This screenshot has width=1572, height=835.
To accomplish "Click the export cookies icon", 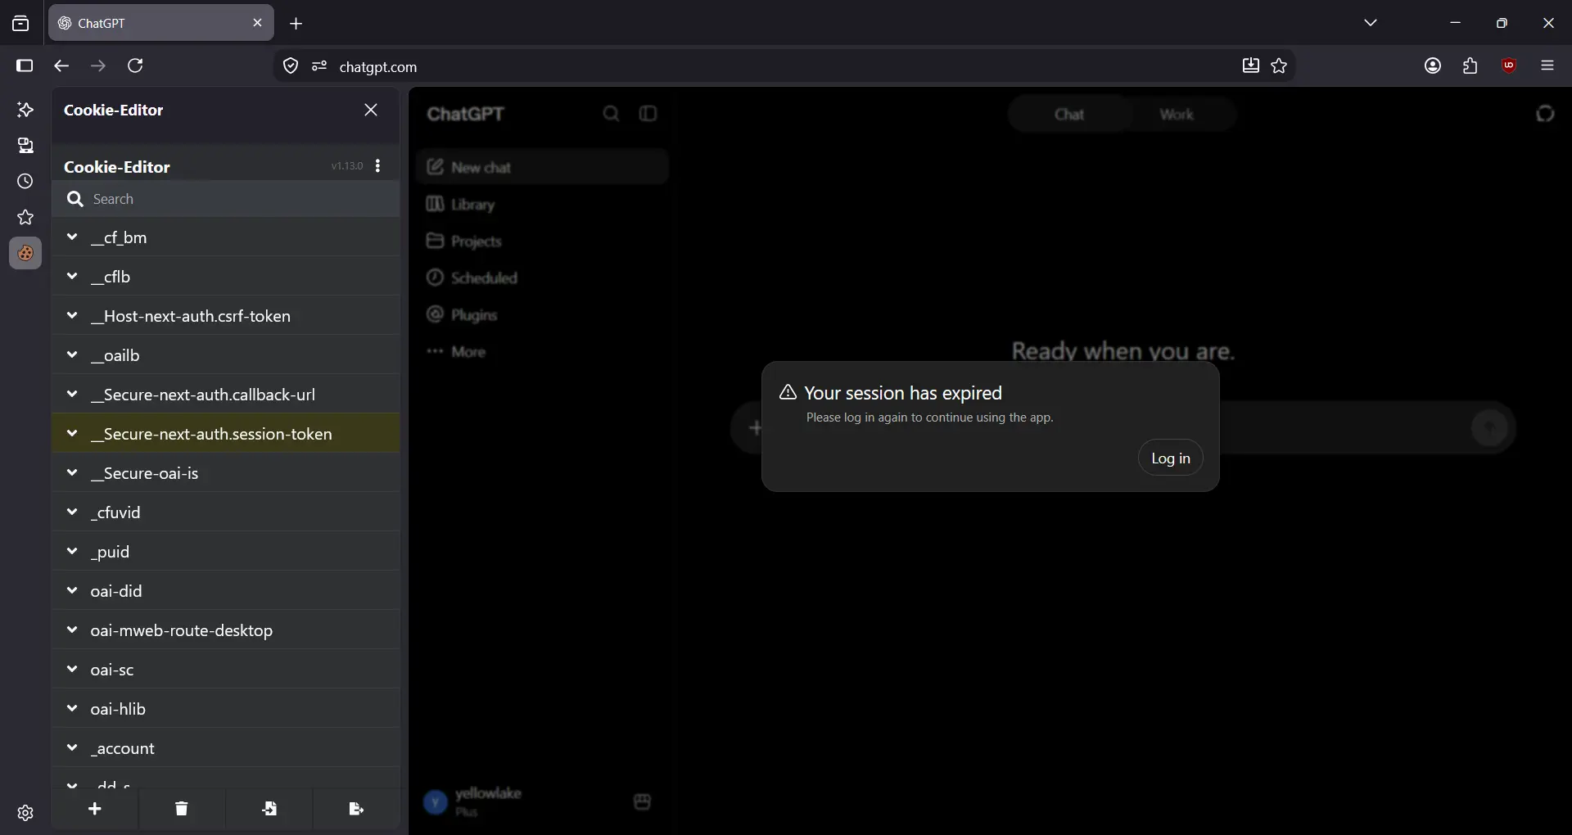I will coord(356,809).
